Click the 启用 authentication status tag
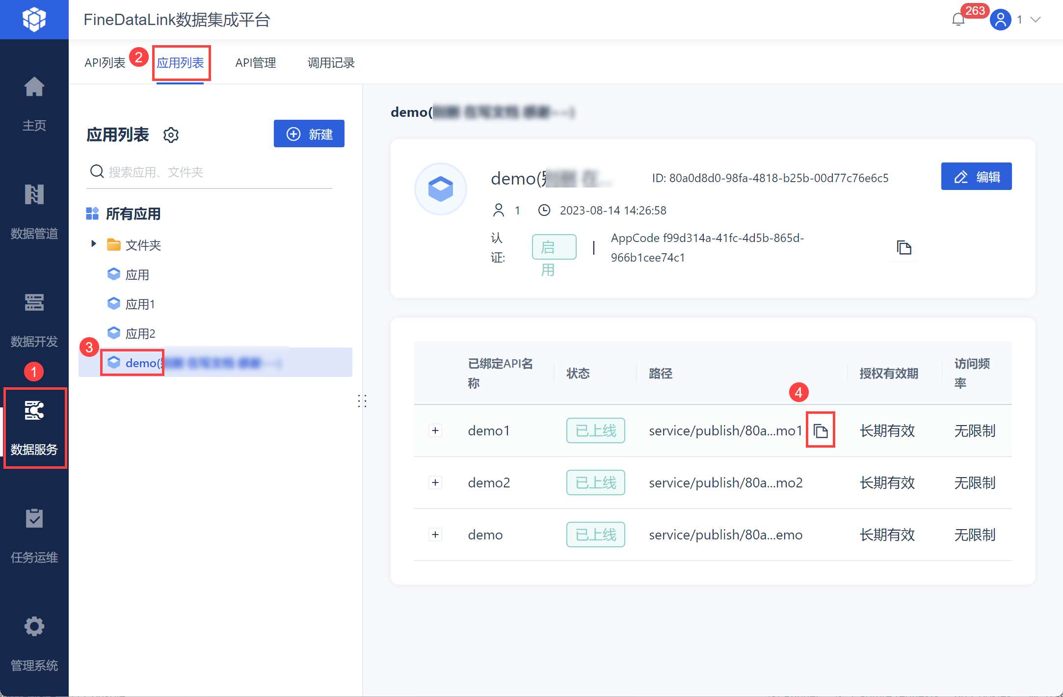Viewport: 1063px width, 697px height. 554,247
